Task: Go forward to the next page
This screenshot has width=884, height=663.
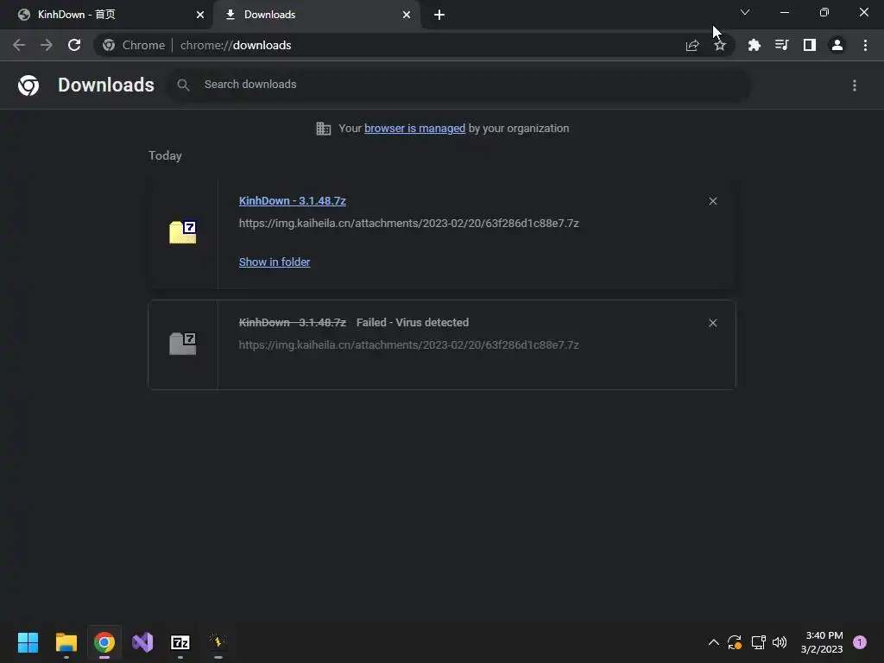Action: (47, 45)
